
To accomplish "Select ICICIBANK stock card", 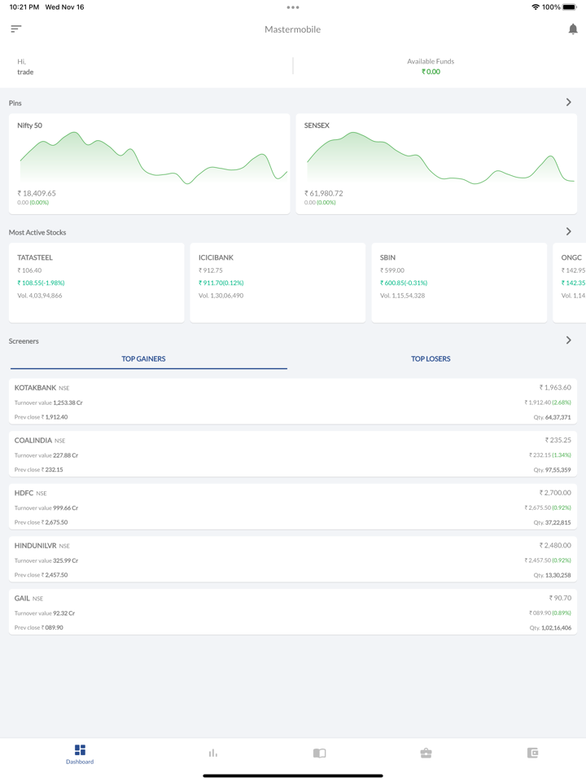I will tap(278, 282).
